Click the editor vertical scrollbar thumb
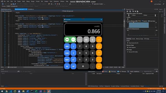 (x=124, y=23)
